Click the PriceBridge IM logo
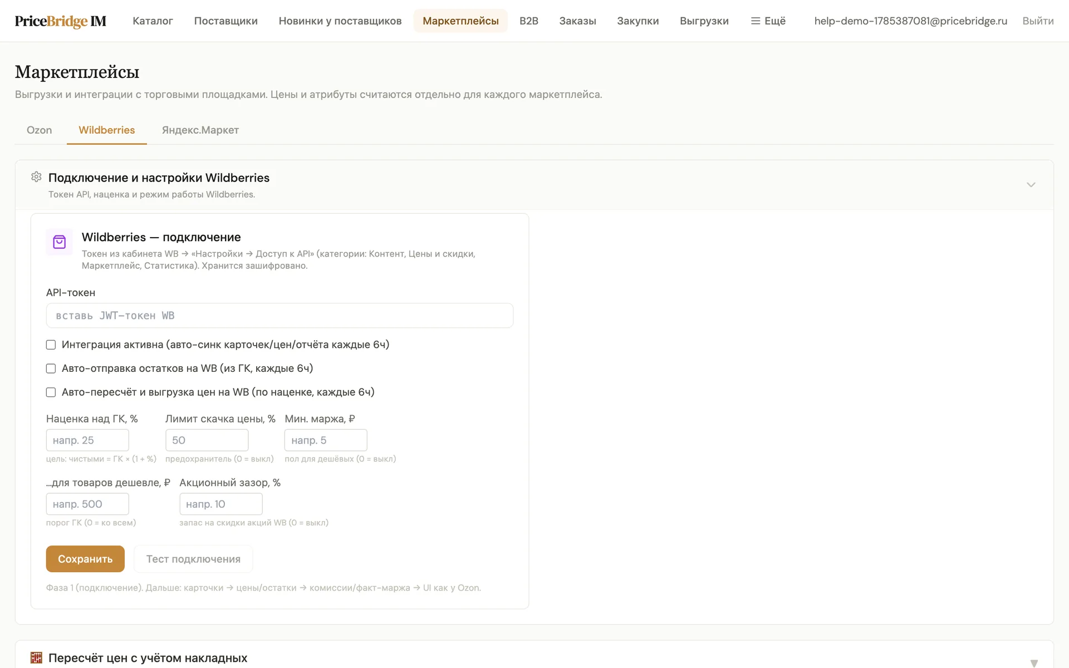 [x=61, y=21]
